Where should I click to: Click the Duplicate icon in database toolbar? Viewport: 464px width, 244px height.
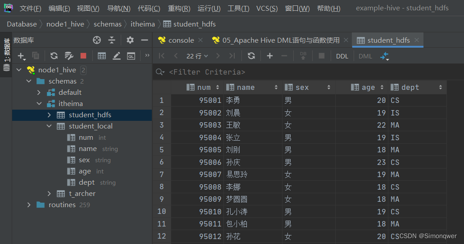[36, 55]
